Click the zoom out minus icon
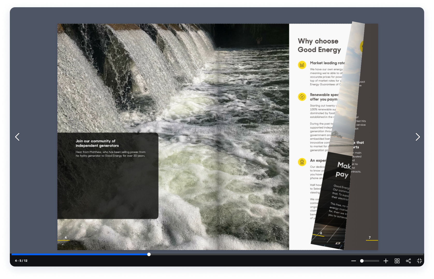 click(x=353, y=261)
